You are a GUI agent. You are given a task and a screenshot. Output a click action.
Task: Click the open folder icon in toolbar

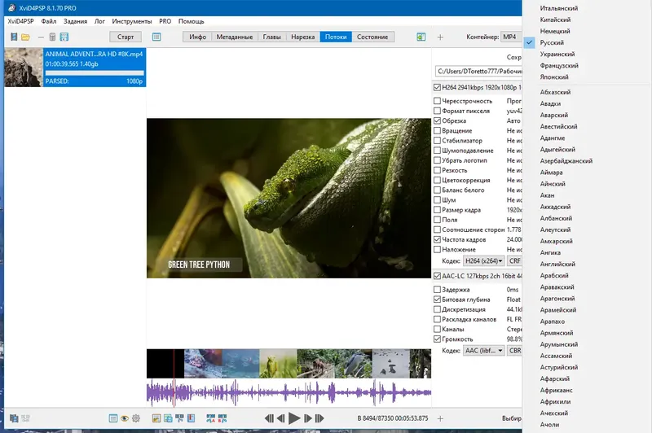coord(25,37)
